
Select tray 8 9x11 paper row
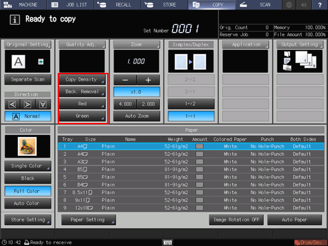(x=191, y=200)
